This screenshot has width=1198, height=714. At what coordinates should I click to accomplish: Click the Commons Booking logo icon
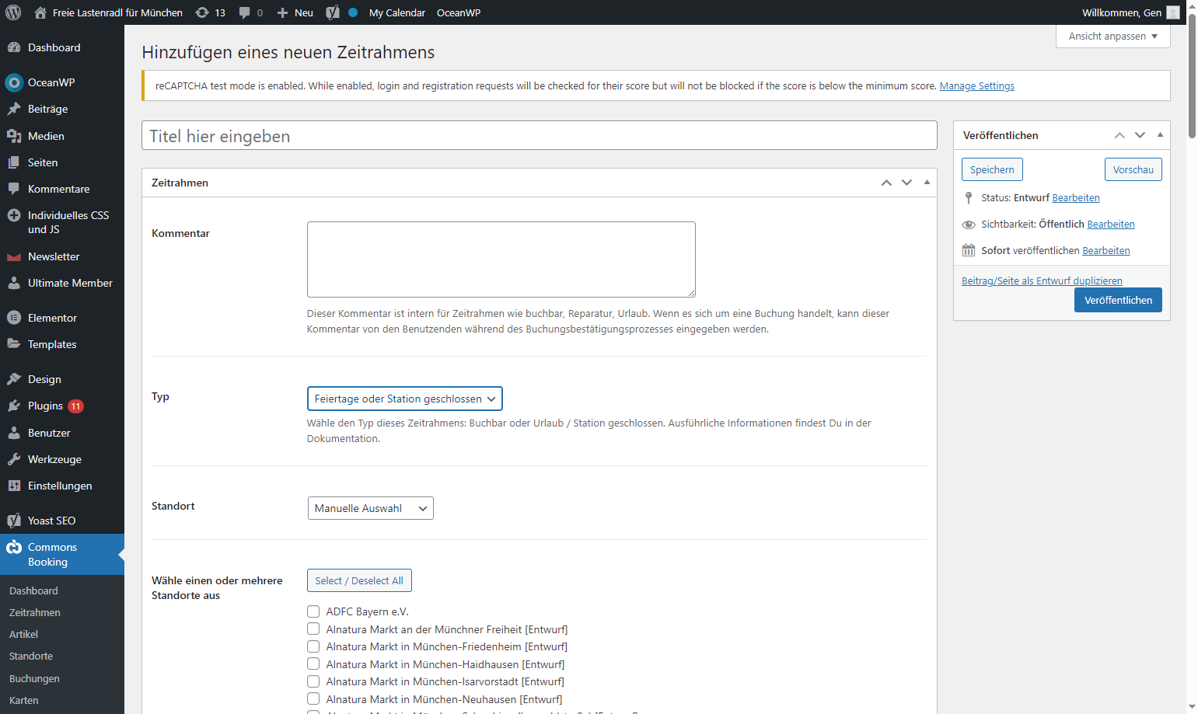coord(14,547)
